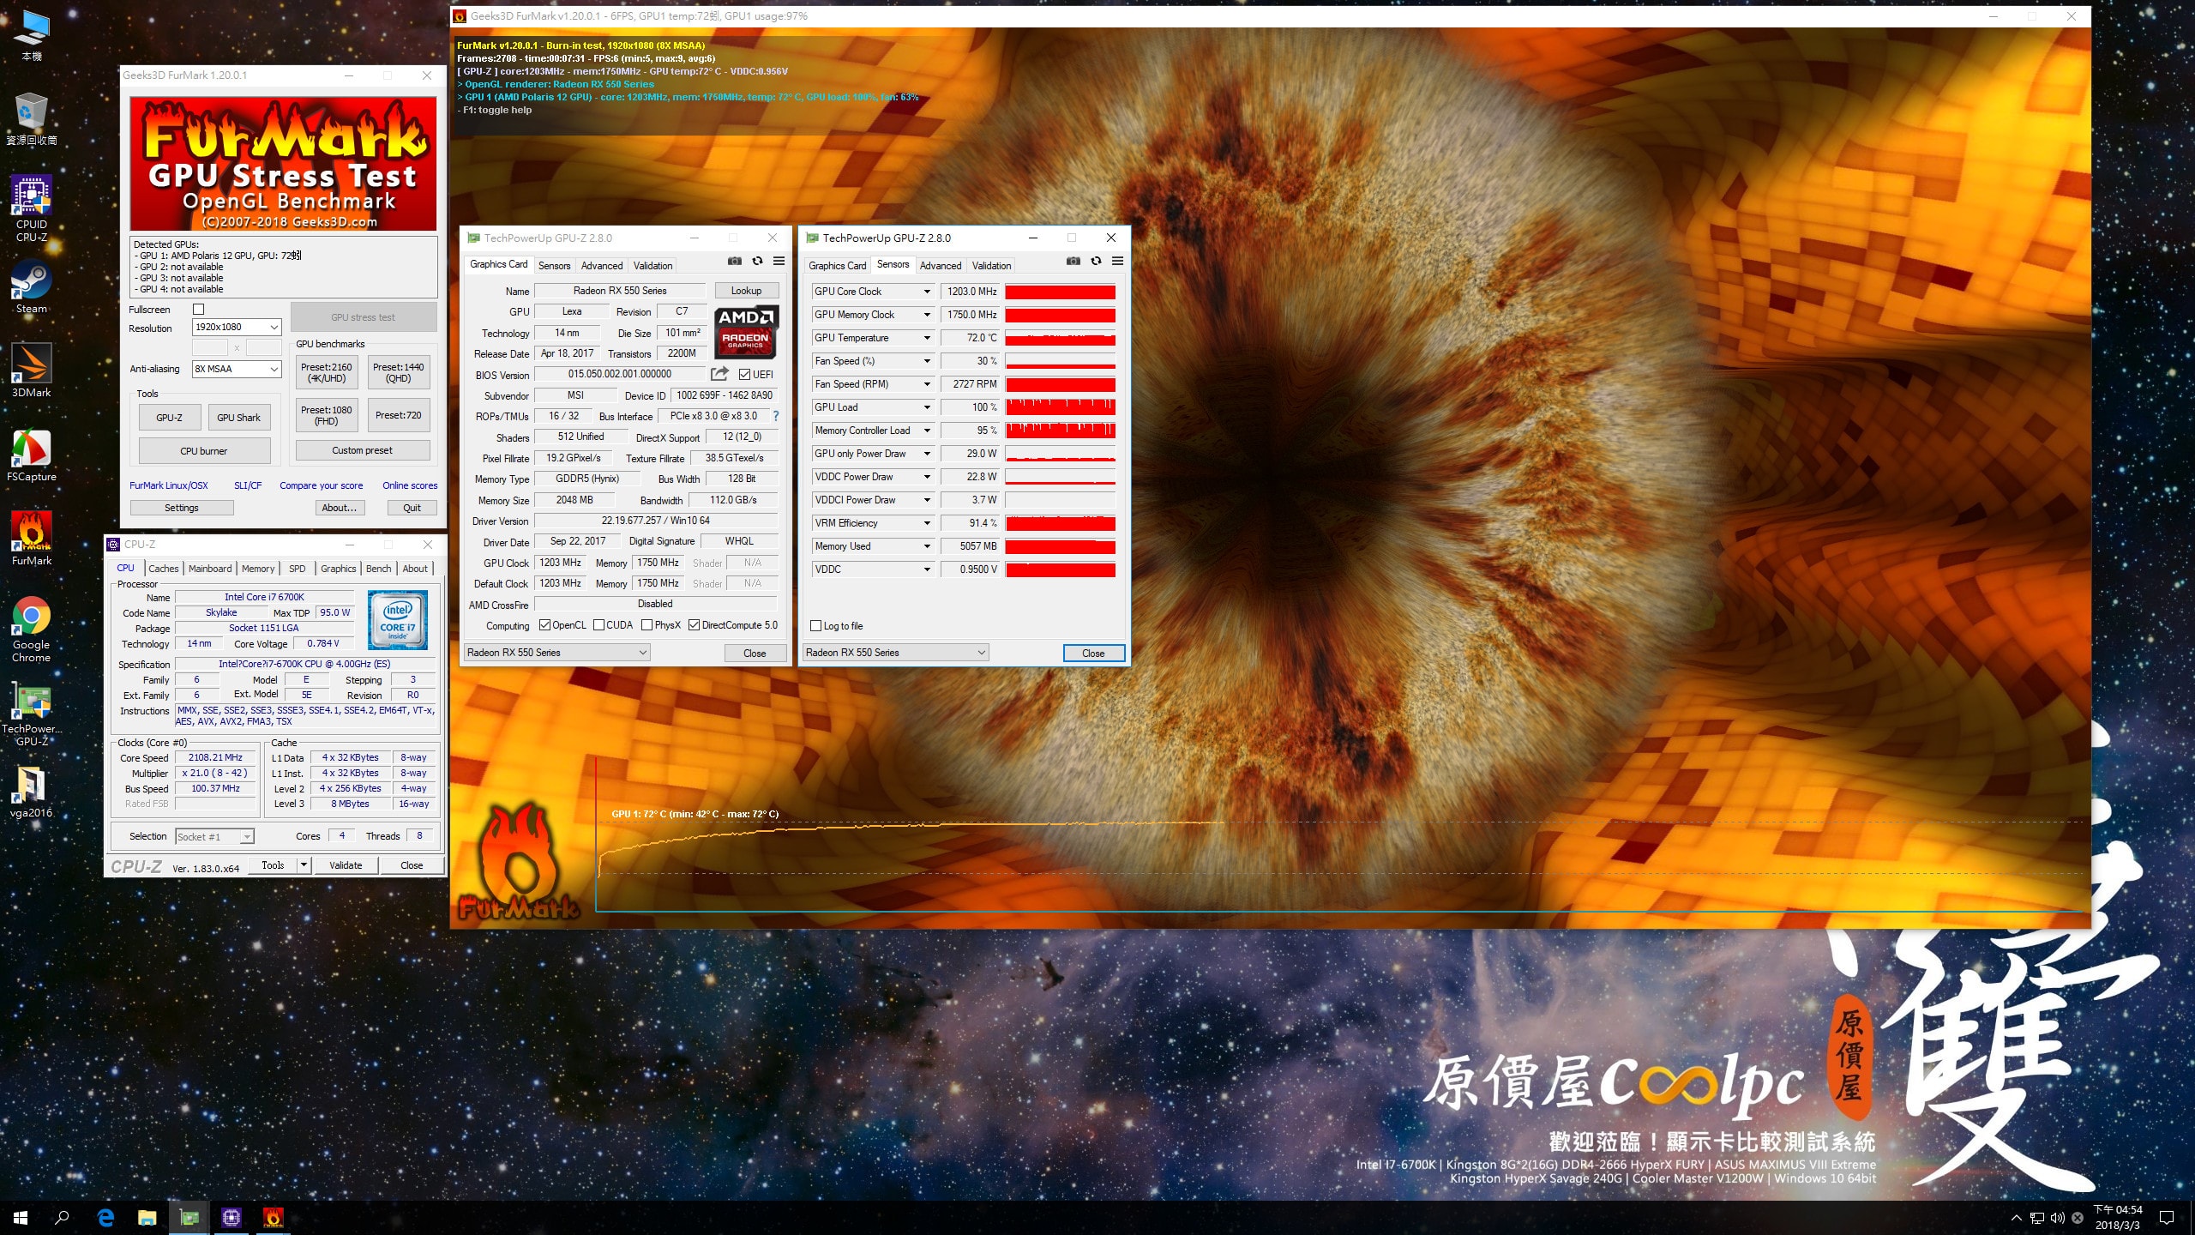Run the Preset:1080 (FHD) benchmark
The image size is (2195, 1235).
(x=327, y=415)
